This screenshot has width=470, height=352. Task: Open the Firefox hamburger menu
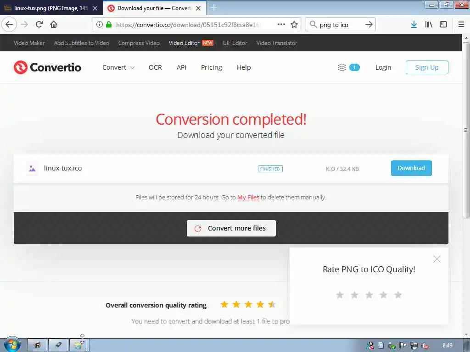click(x=461, y=25)
